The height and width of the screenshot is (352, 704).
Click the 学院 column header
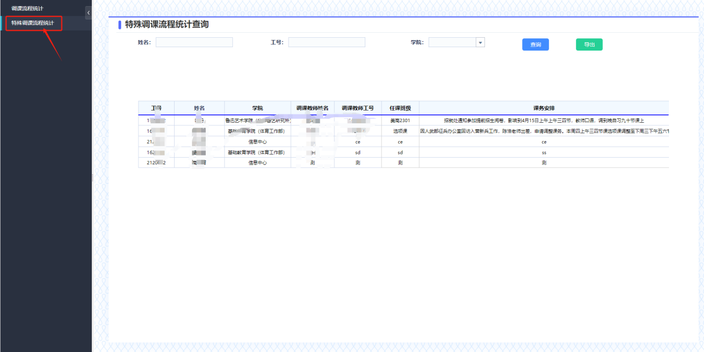pyautogui.click(x=257, y=108)
